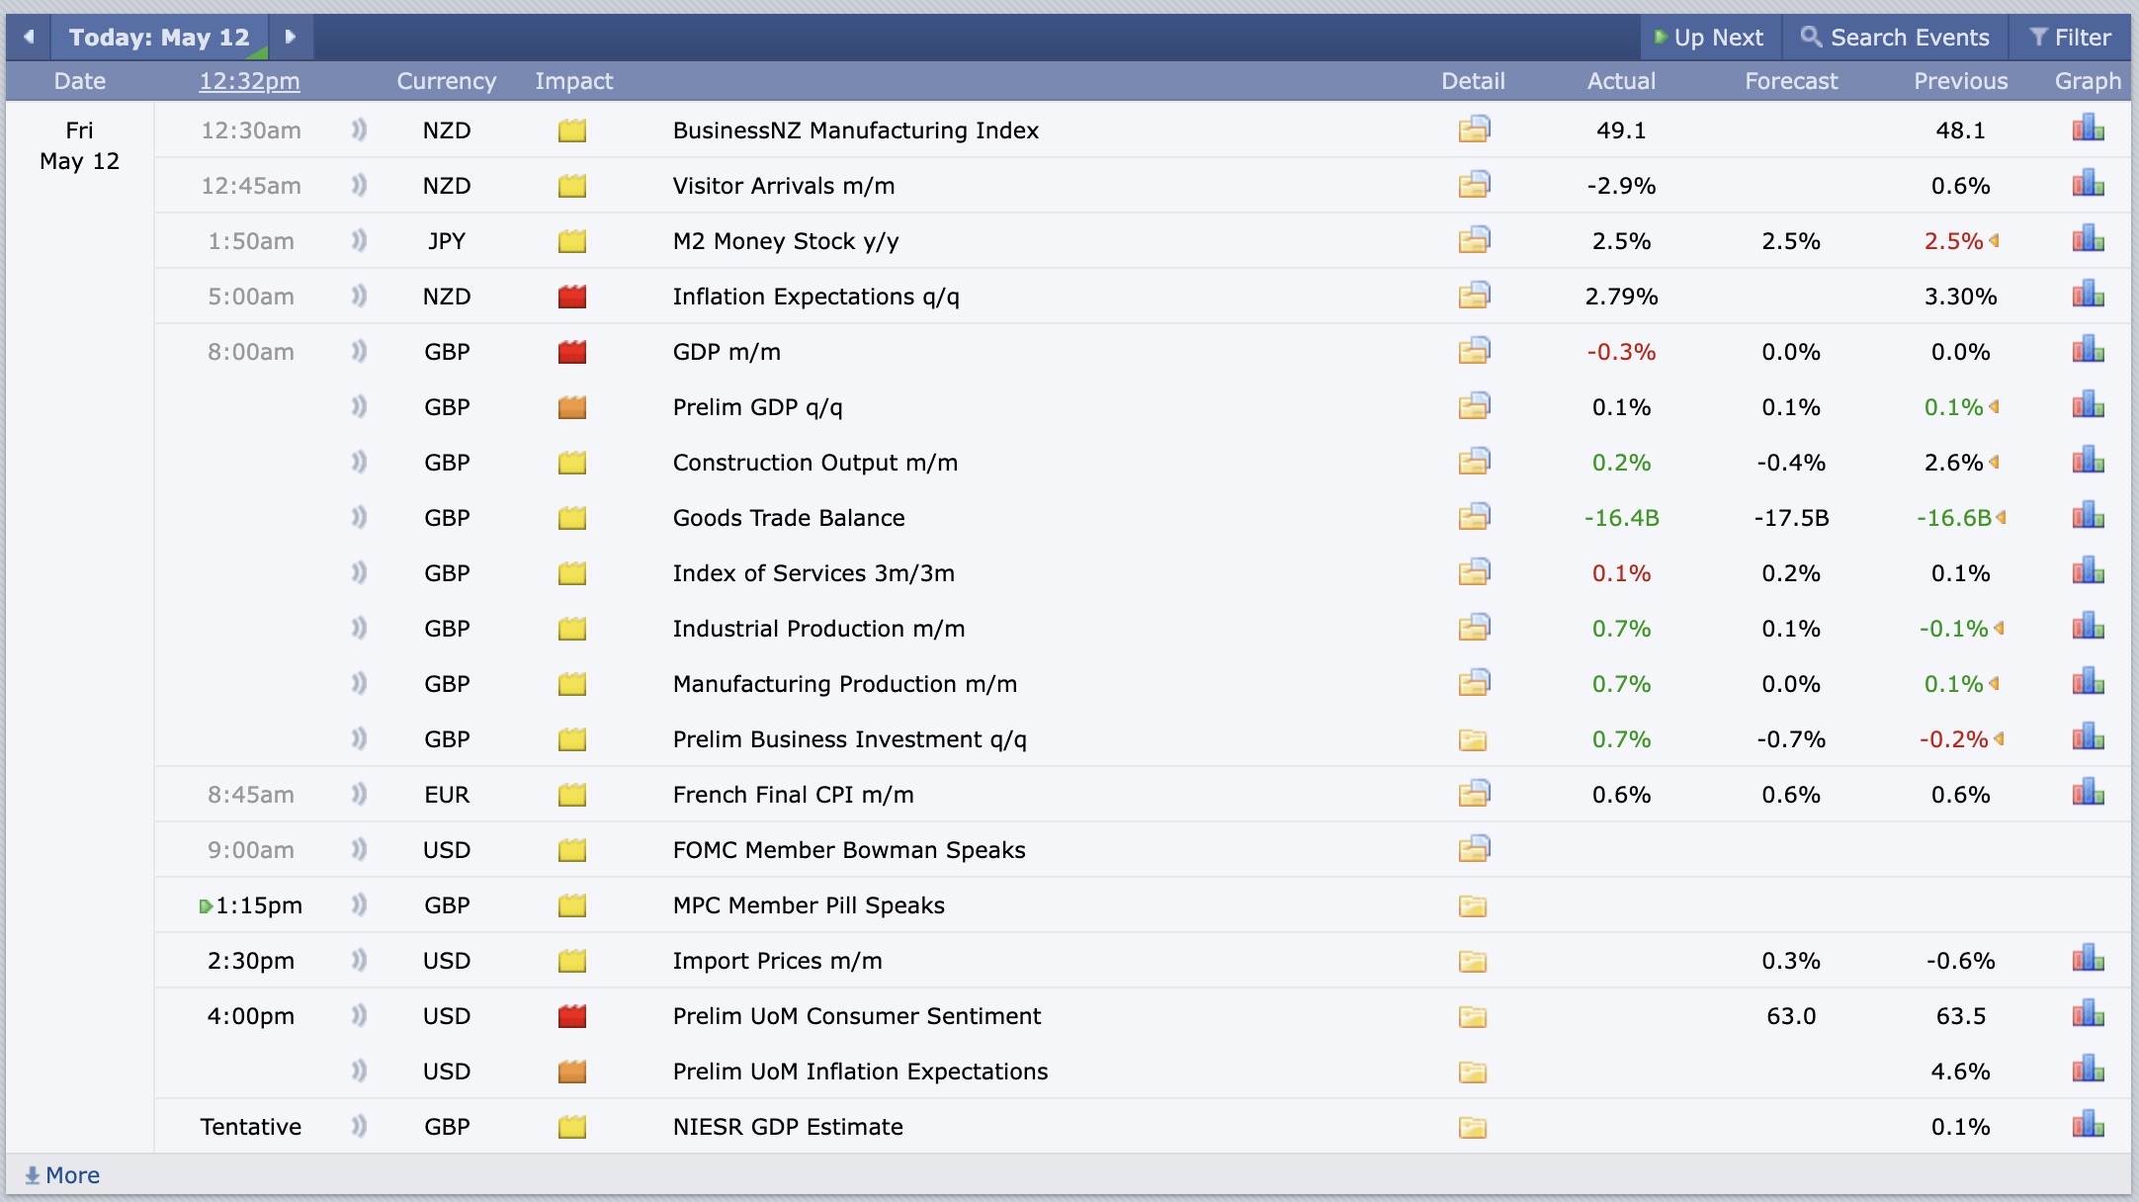This screenshot has height=1202, width=2139.
Task: Click the Up Next control
Action: coord(1711,37)
